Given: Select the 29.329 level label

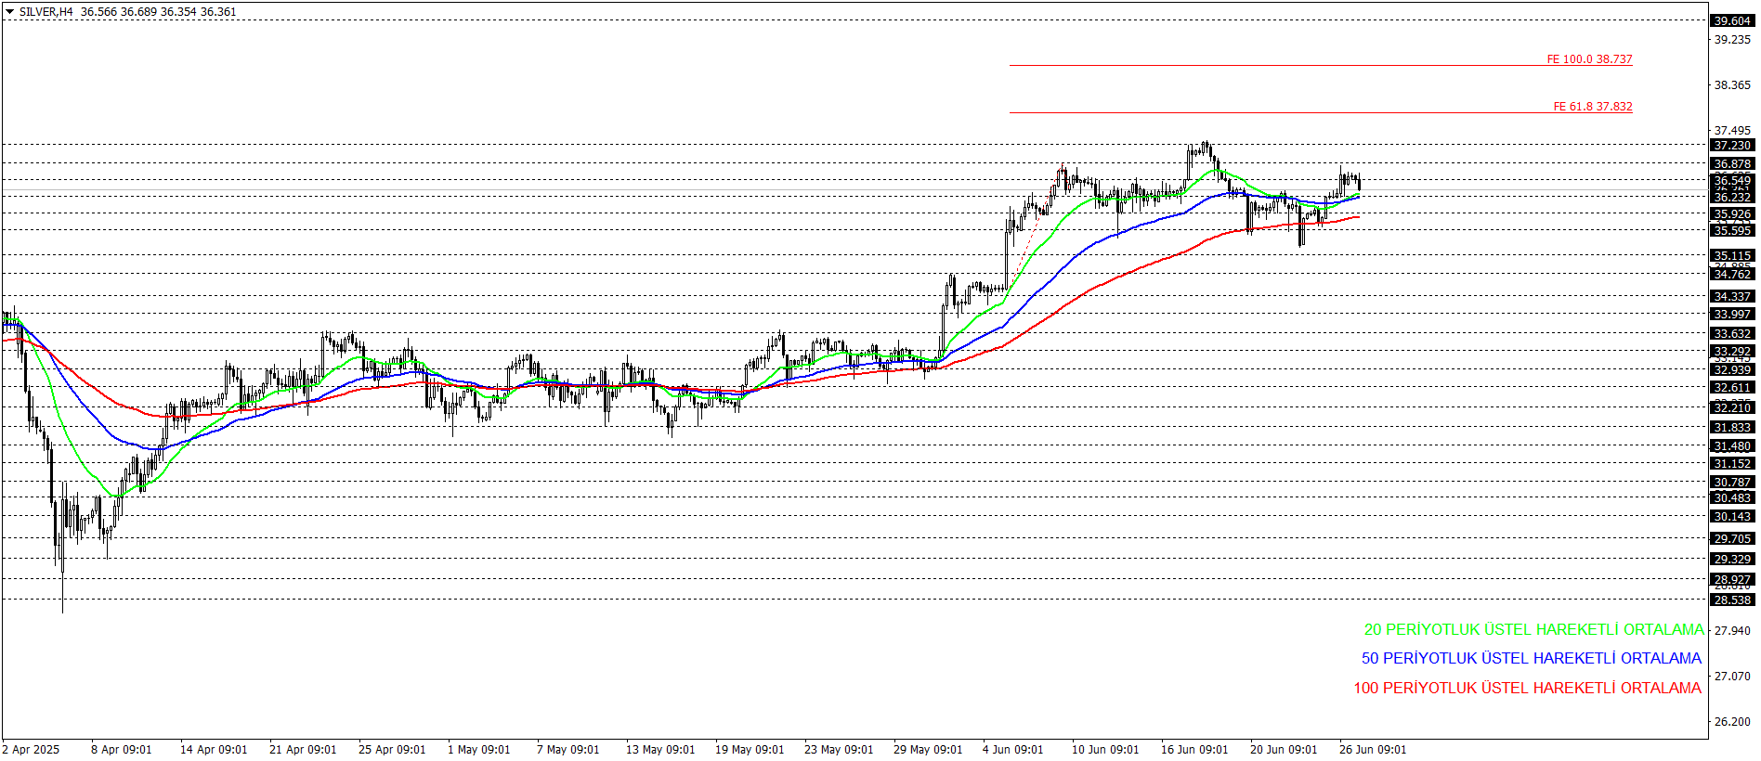Looking at the screenshot, I should (1732, 559).
